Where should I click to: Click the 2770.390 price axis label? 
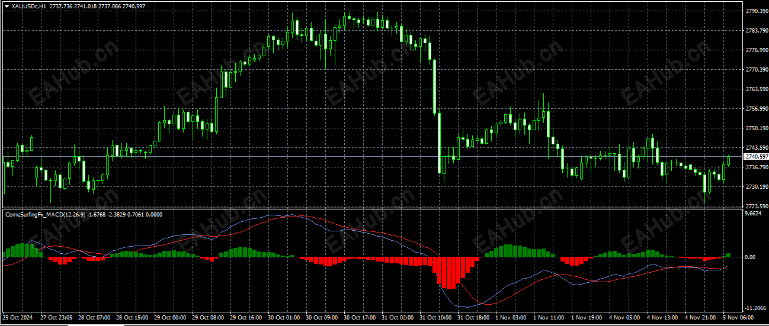tap(756, 70)
